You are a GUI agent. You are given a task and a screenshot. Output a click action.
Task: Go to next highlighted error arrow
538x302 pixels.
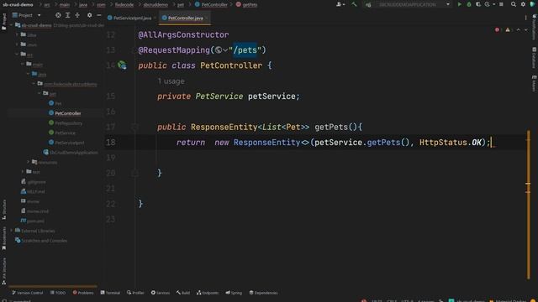526,30
